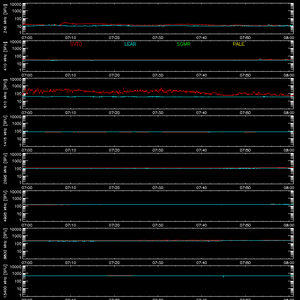Click the 07:30 time label of 245 MHz panel

[x=158, y=38]
